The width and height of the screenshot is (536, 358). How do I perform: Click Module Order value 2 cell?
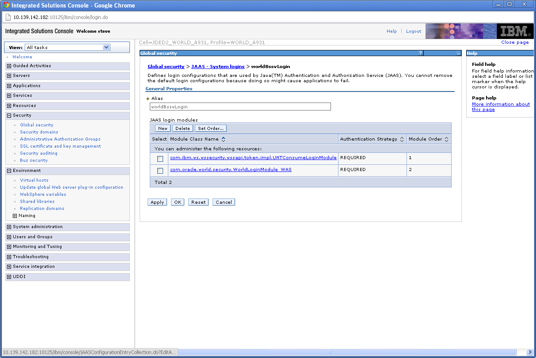click(x=429, y=170)
